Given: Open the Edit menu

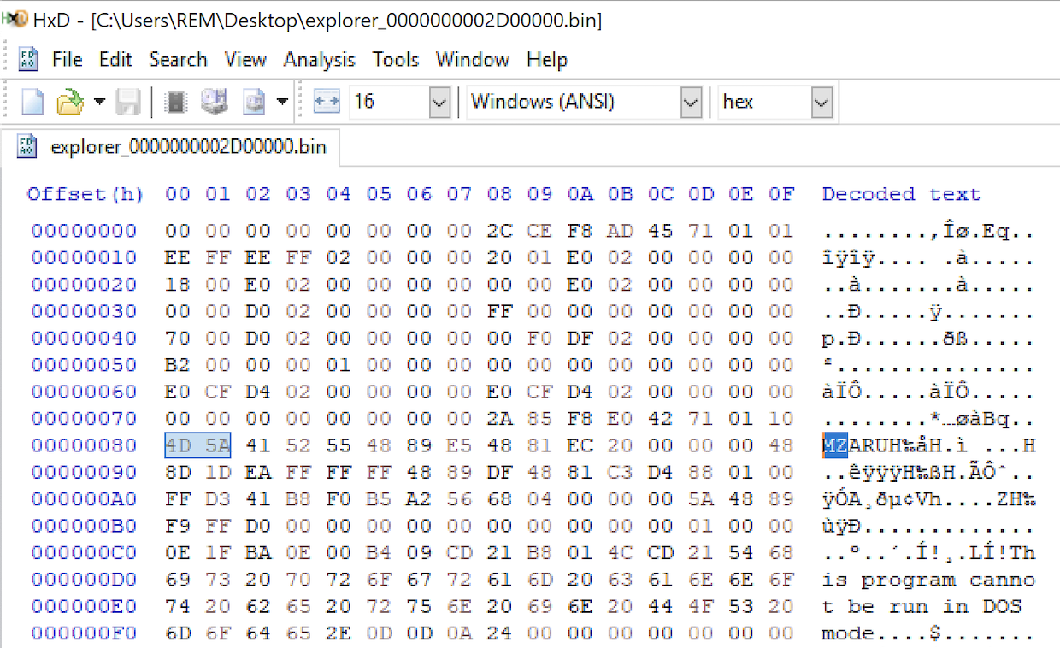Looking at the screenshot, I should [x=115, y=60].
